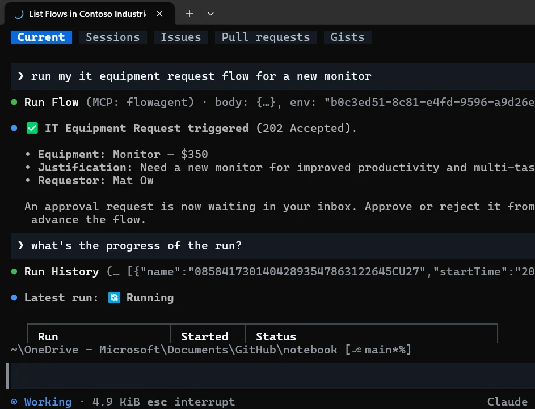Open the Issues tab
Viewport: 535px width, 409px height.
pyautogui.click(x=181, y=37)
